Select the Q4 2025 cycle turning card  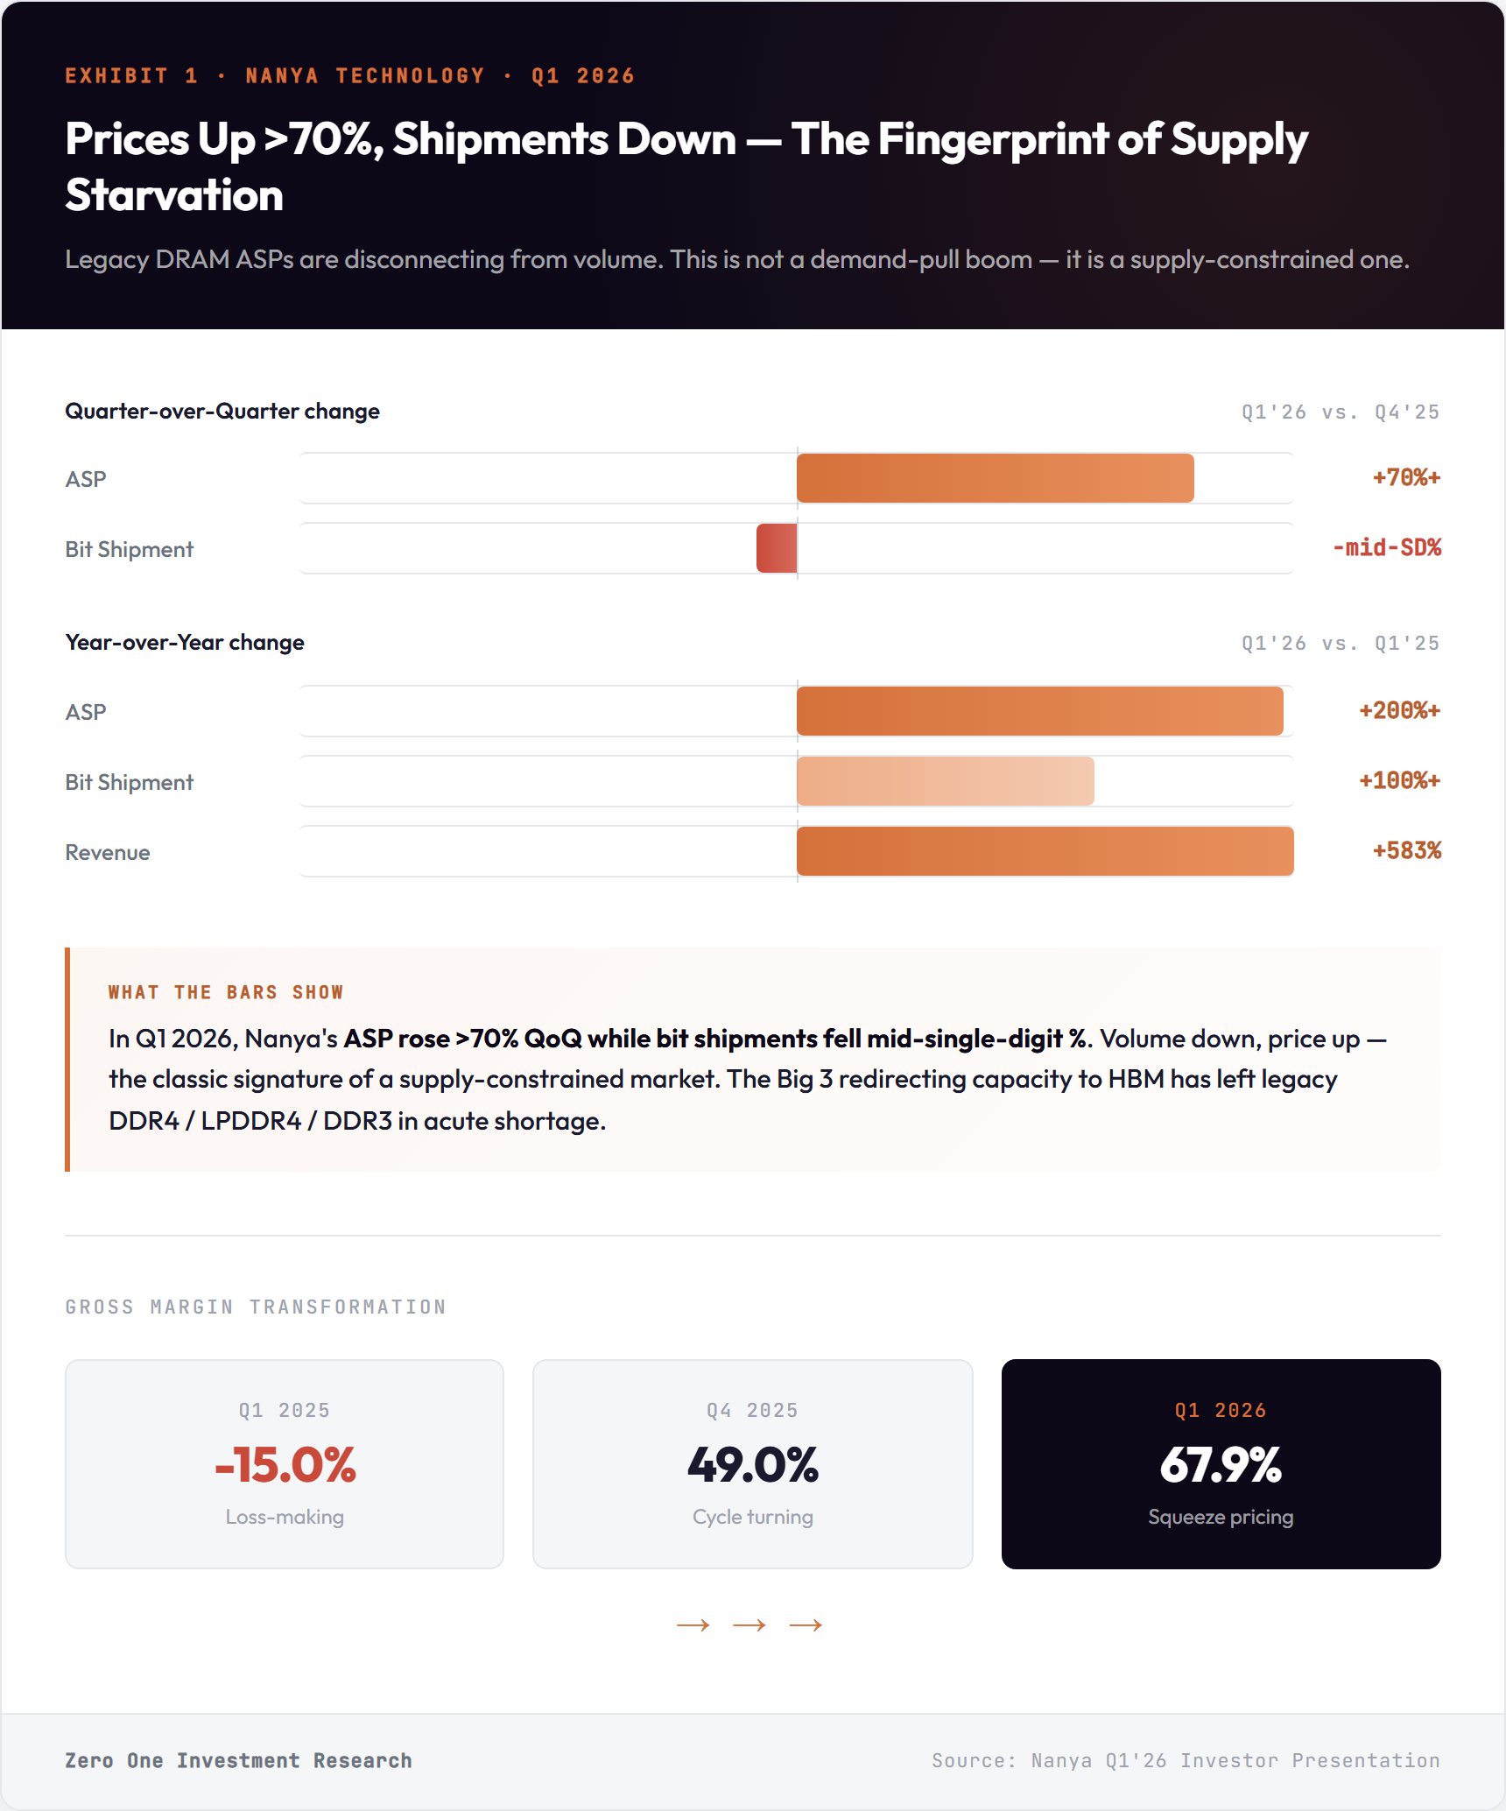click(x=752, y=1463)
